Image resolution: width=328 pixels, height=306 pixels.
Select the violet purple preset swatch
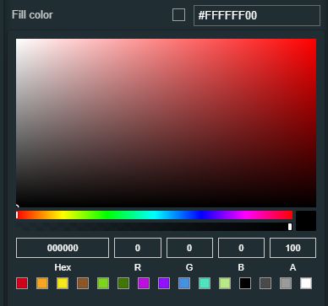[x=164, y=283]
